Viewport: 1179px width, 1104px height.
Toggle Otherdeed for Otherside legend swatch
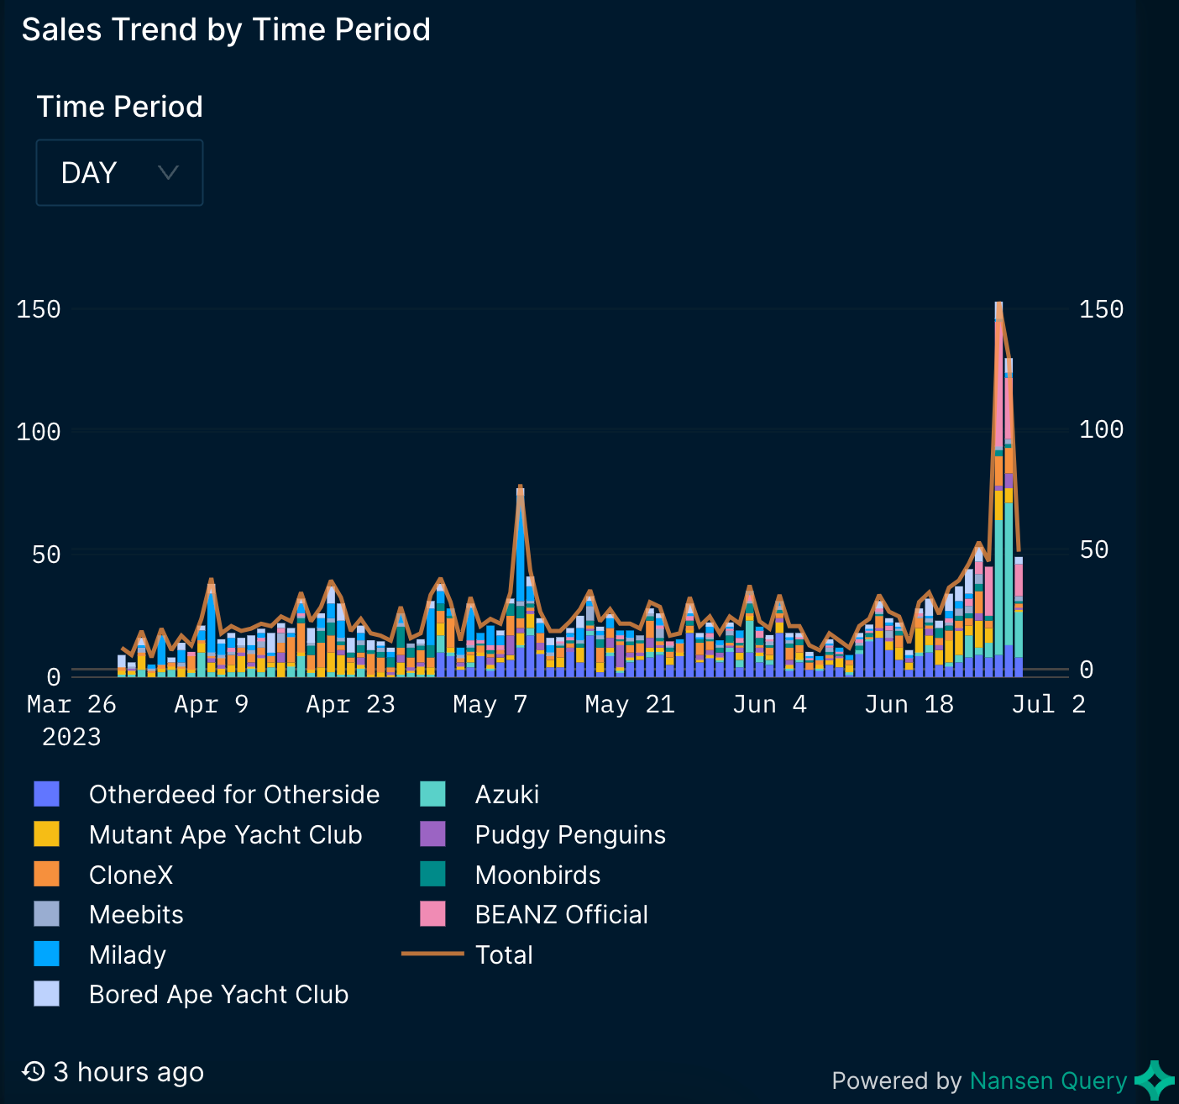point(47,794)
